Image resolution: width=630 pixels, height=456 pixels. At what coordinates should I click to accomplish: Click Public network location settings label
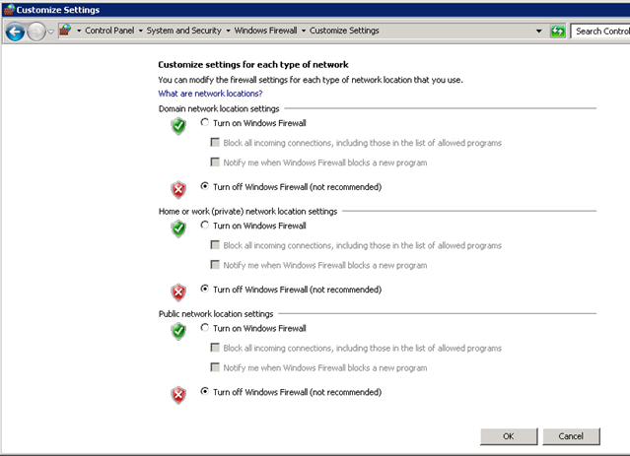[216, 314]
